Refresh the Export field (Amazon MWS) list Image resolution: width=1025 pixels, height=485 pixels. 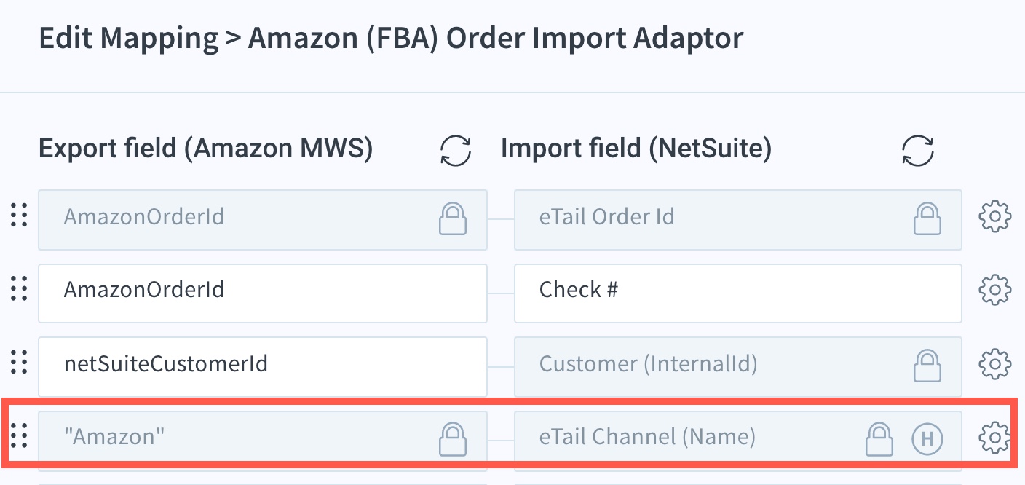[x=456, y=151]
